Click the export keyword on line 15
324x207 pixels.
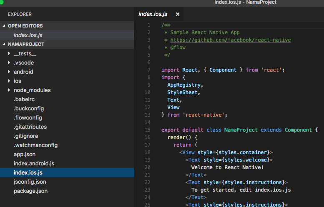tap(170, 130)
